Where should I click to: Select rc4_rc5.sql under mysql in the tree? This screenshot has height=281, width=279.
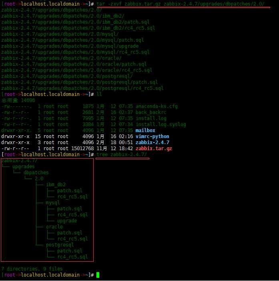(72, 215)
